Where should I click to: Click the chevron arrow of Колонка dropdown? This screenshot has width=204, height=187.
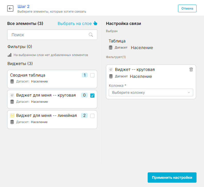click(x=189, y=92)
